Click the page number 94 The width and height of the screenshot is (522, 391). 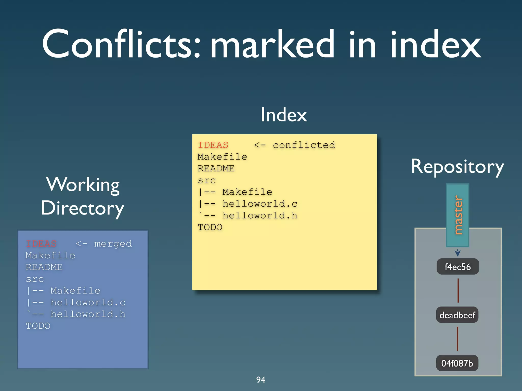[x=261, y=380]
